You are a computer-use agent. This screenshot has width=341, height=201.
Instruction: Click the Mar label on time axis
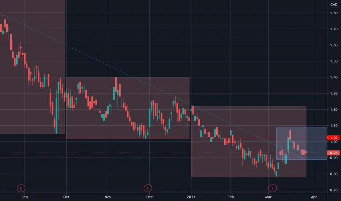268,197
